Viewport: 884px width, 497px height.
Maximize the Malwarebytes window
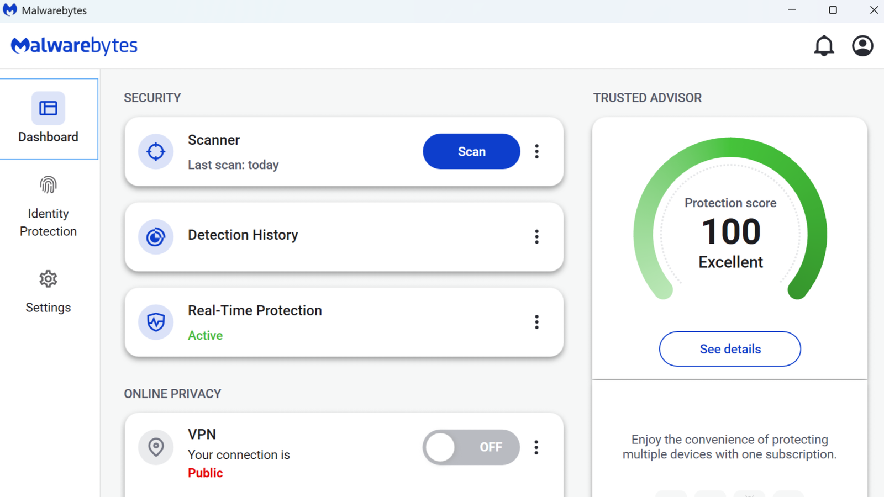[x=833, y=10]
